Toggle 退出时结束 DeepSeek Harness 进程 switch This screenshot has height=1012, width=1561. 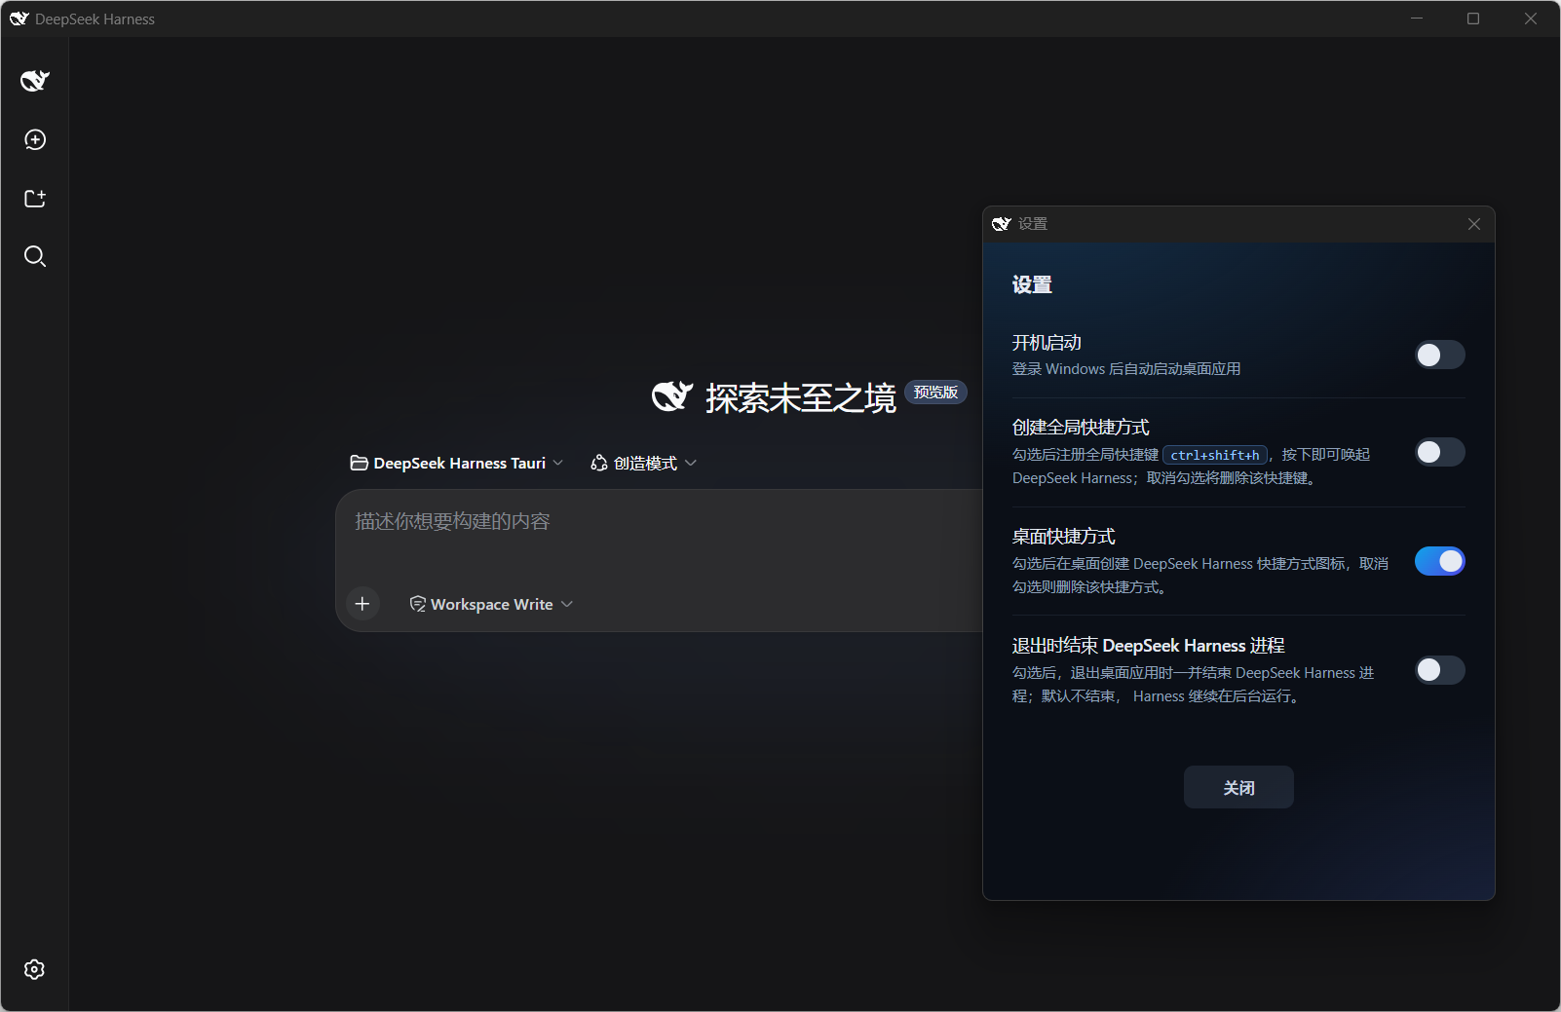tap(1439, 670)
